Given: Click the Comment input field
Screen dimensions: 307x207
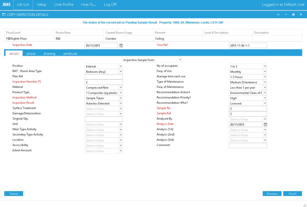Looking at the screenshot, I should (248, 146).
